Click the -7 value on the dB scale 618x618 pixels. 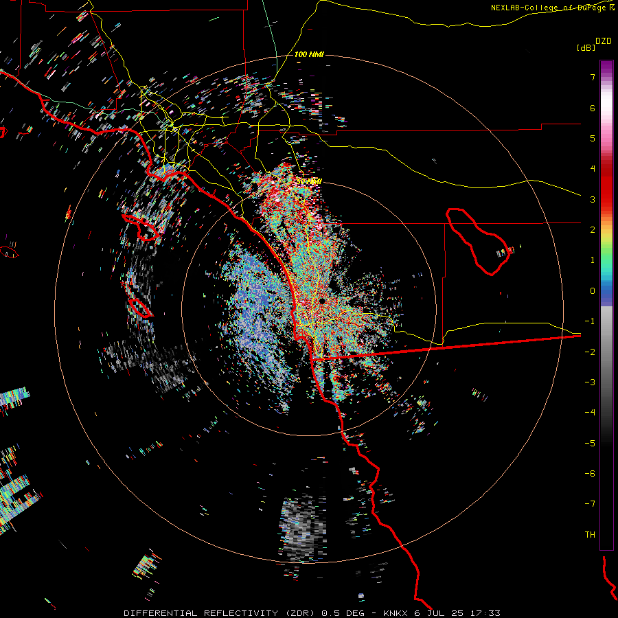pyautogui.click(x=590, y=504)
